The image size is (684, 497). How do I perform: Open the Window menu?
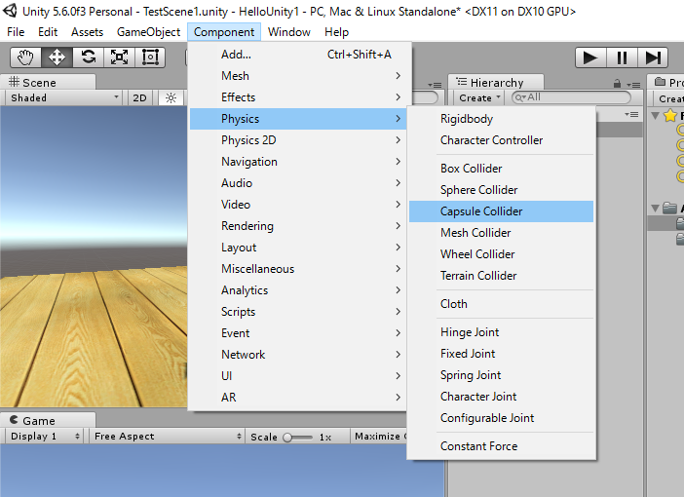[288, 32]
